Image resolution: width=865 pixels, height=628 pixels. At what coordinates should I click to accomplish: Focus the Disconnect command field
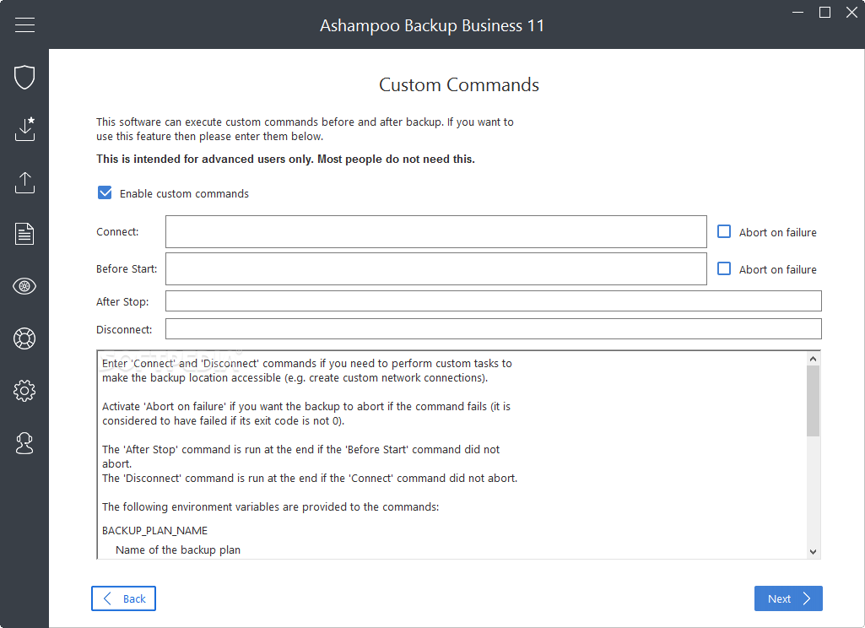coord(493,329)
